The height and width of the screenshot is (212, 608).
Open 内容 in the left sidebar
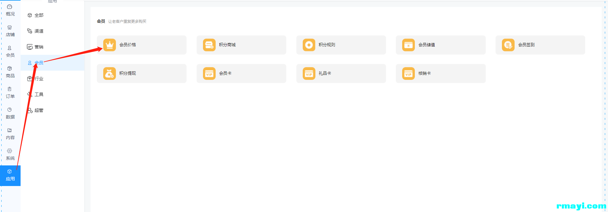click(10, 134)
